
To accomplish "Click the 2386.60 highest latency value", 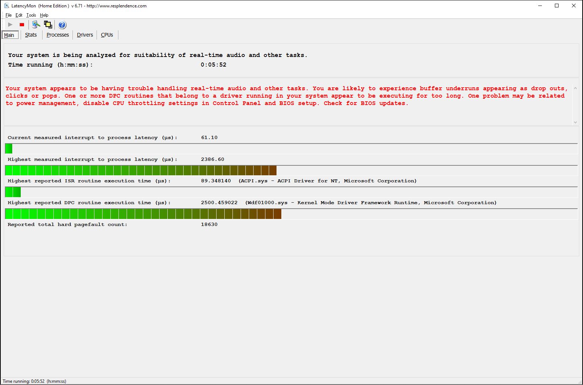I will click(x=212, y=159).
